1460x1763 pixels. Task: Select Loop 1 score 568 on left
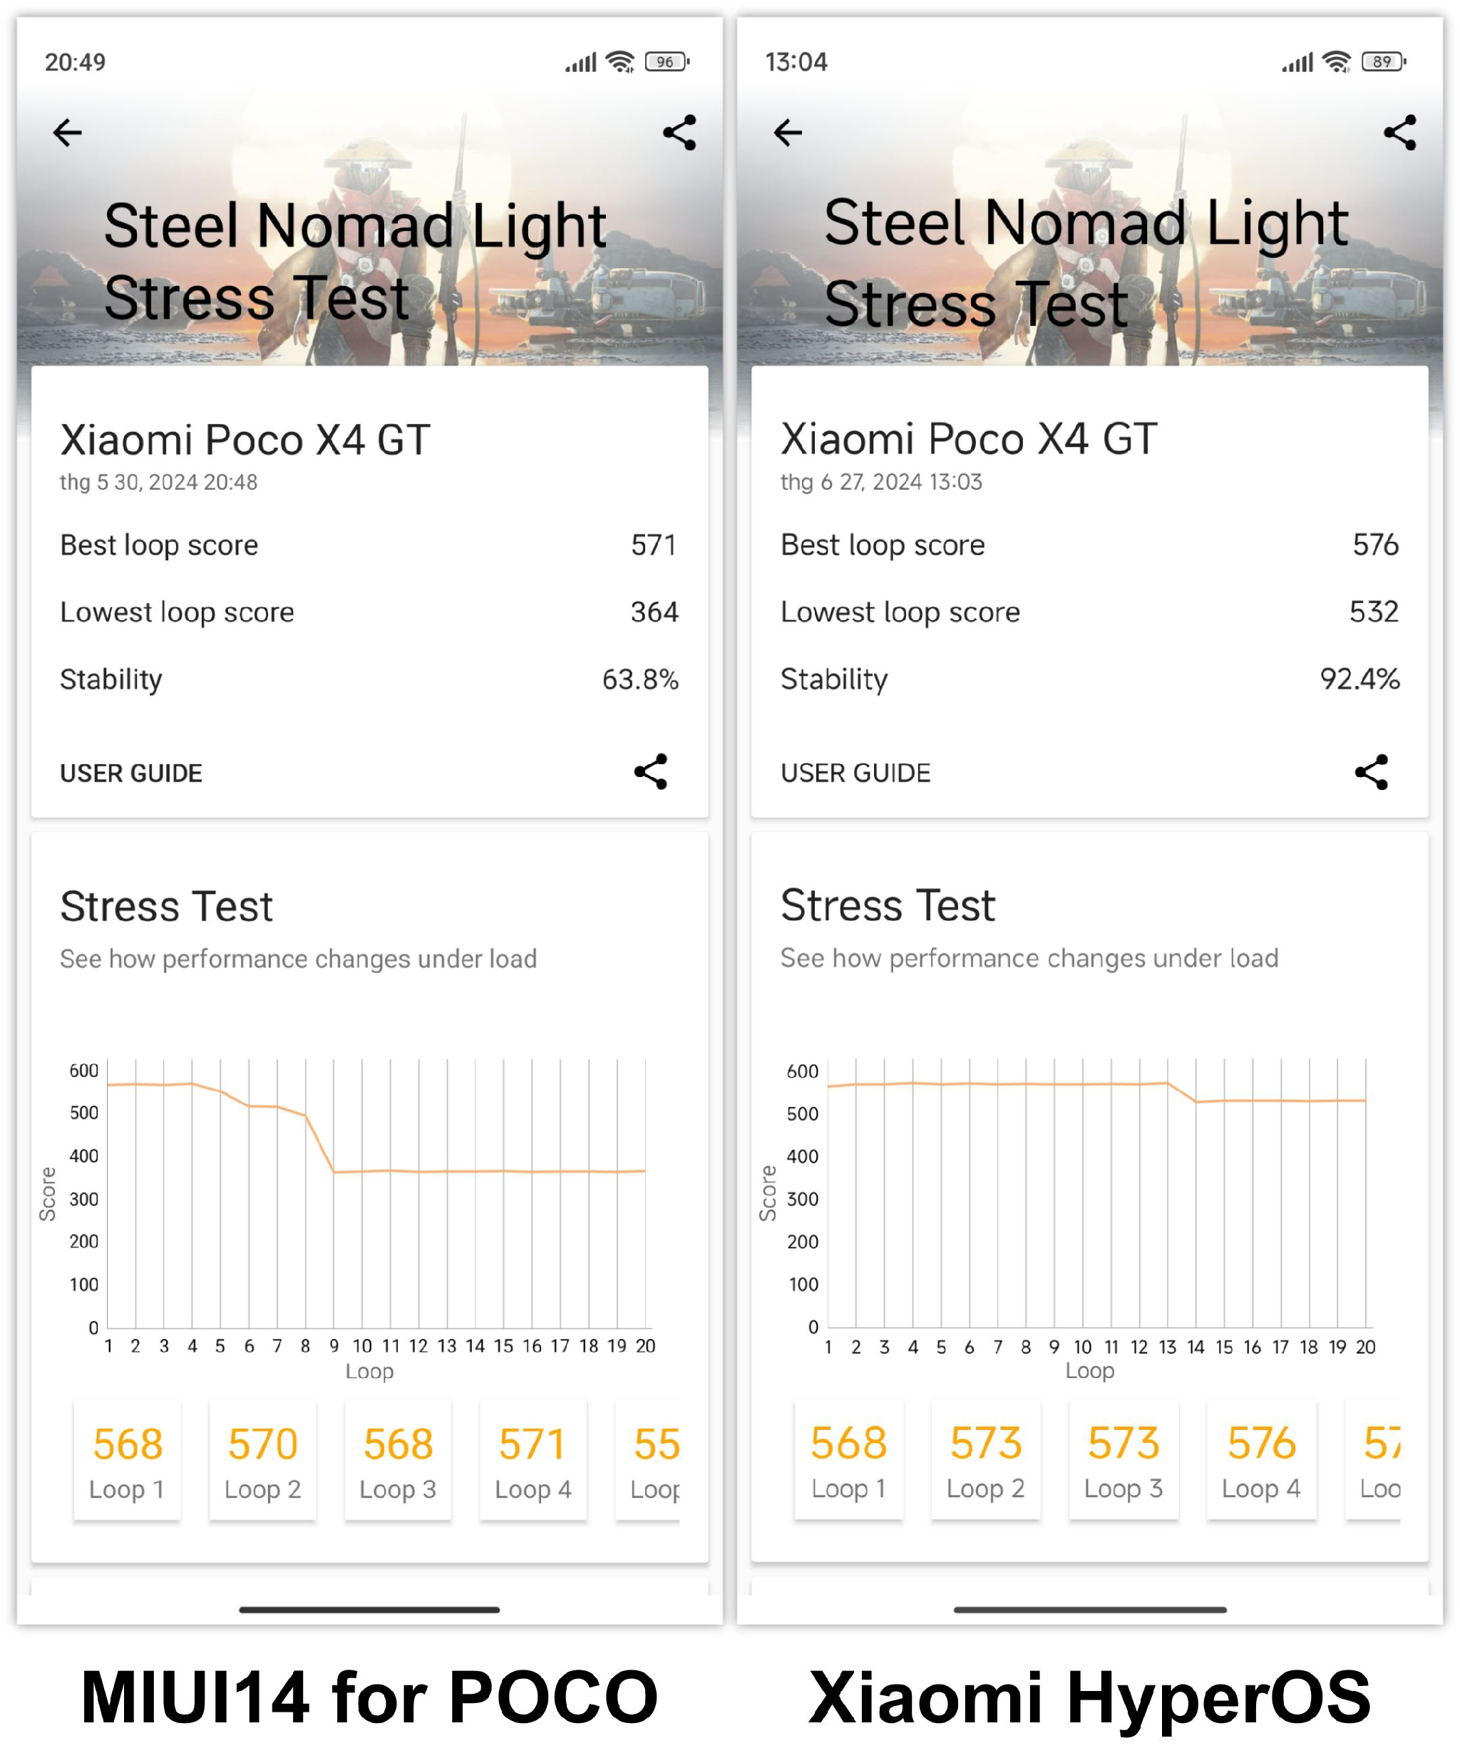pyautogui.click(x=127, y=1461)
